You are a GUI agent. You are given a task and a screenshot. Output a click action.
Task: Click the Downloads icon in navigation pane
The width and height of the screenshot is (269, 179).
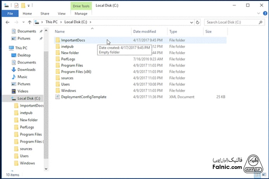coord(14,70)
